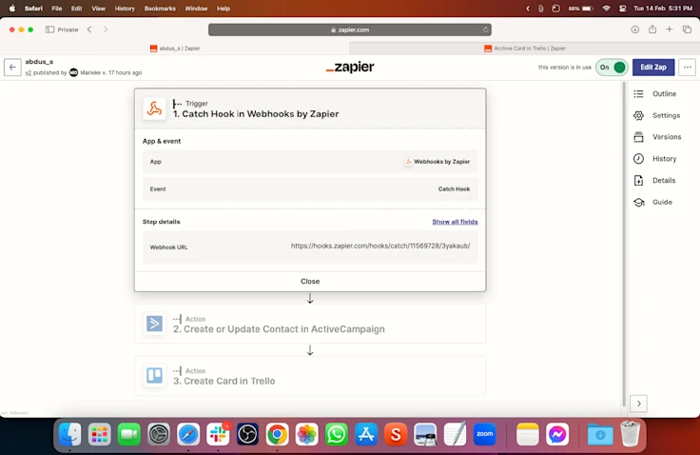Click Safari's forward navigation arrow
Viewport: 700px width, 455px height.
[106, 30]
